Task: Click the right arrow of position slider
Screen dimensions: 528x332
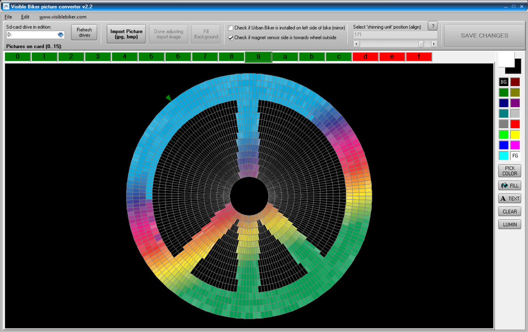Action: pos(434,44)
